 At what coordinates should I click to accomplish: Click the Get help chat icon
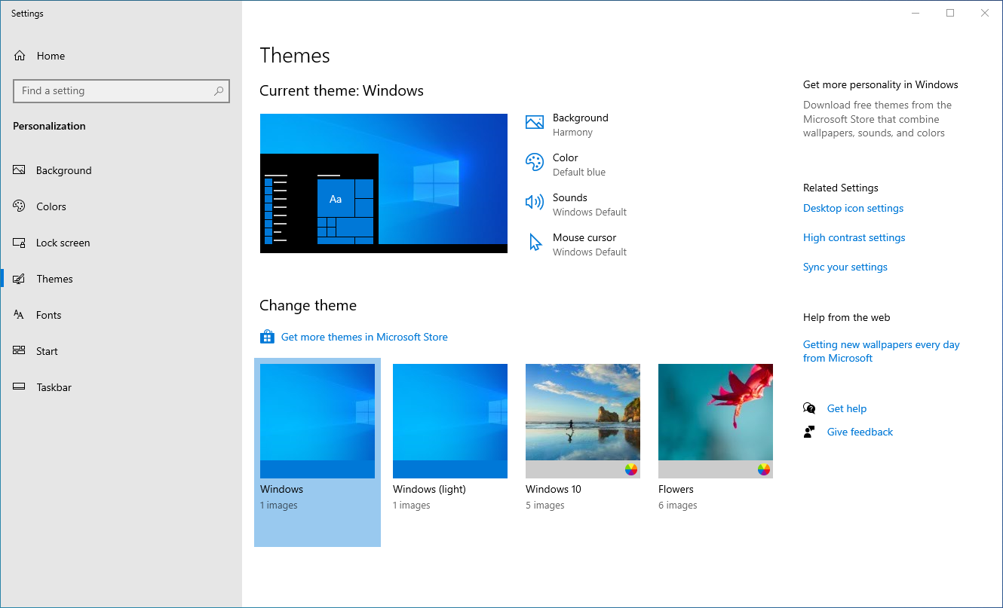pos(809,408)
